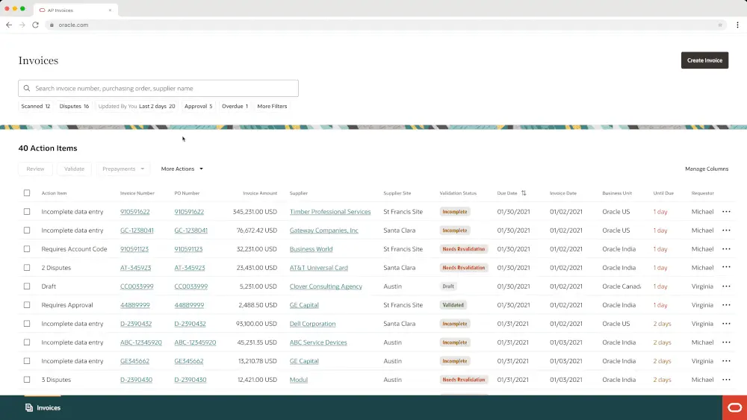Select all rows with the header checkbox

27,193
